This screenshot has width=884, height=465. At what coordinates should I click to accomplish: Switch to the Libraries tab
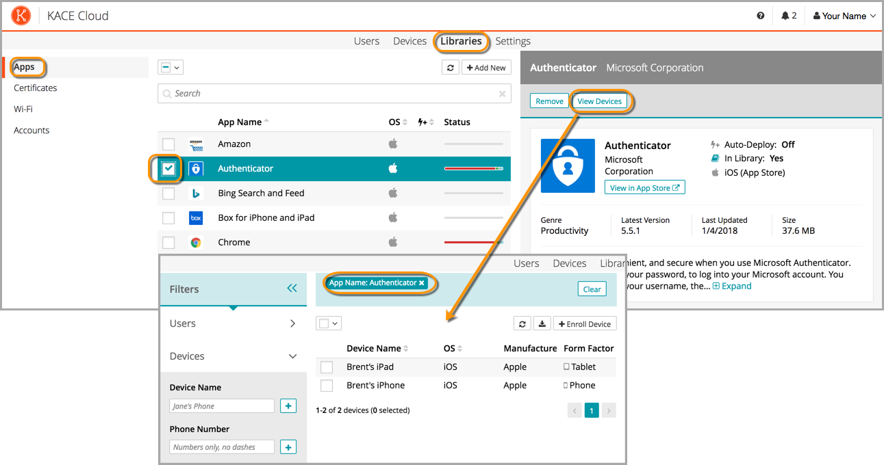[x=461, y=41]
